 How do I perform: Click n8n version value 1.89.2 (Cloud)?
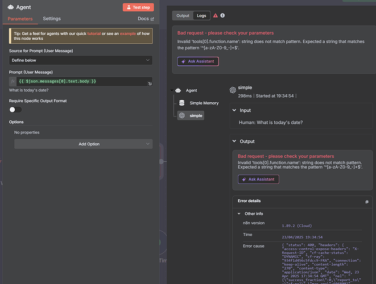point(296,226)
